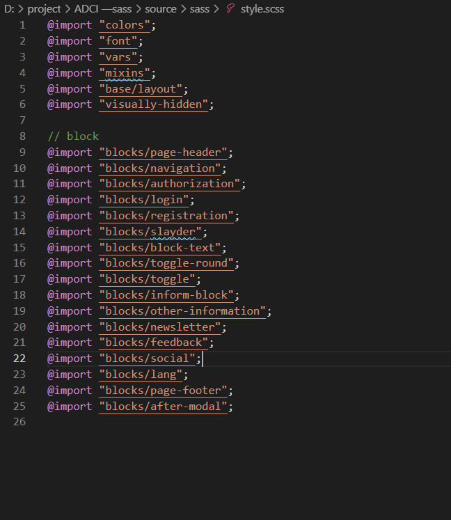
Task: Follow the "base/layout" import link
Action: pyautogui.click(x=141, y=89)
